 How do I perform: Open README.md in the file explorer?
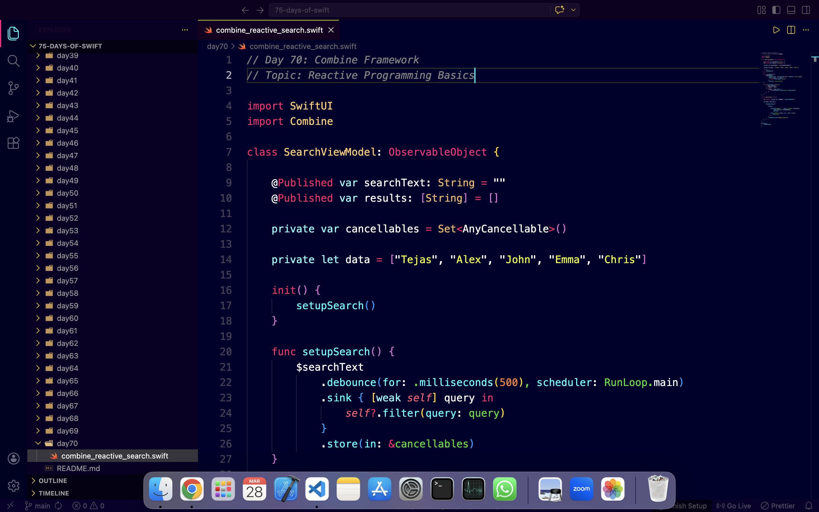coord(78,468)
